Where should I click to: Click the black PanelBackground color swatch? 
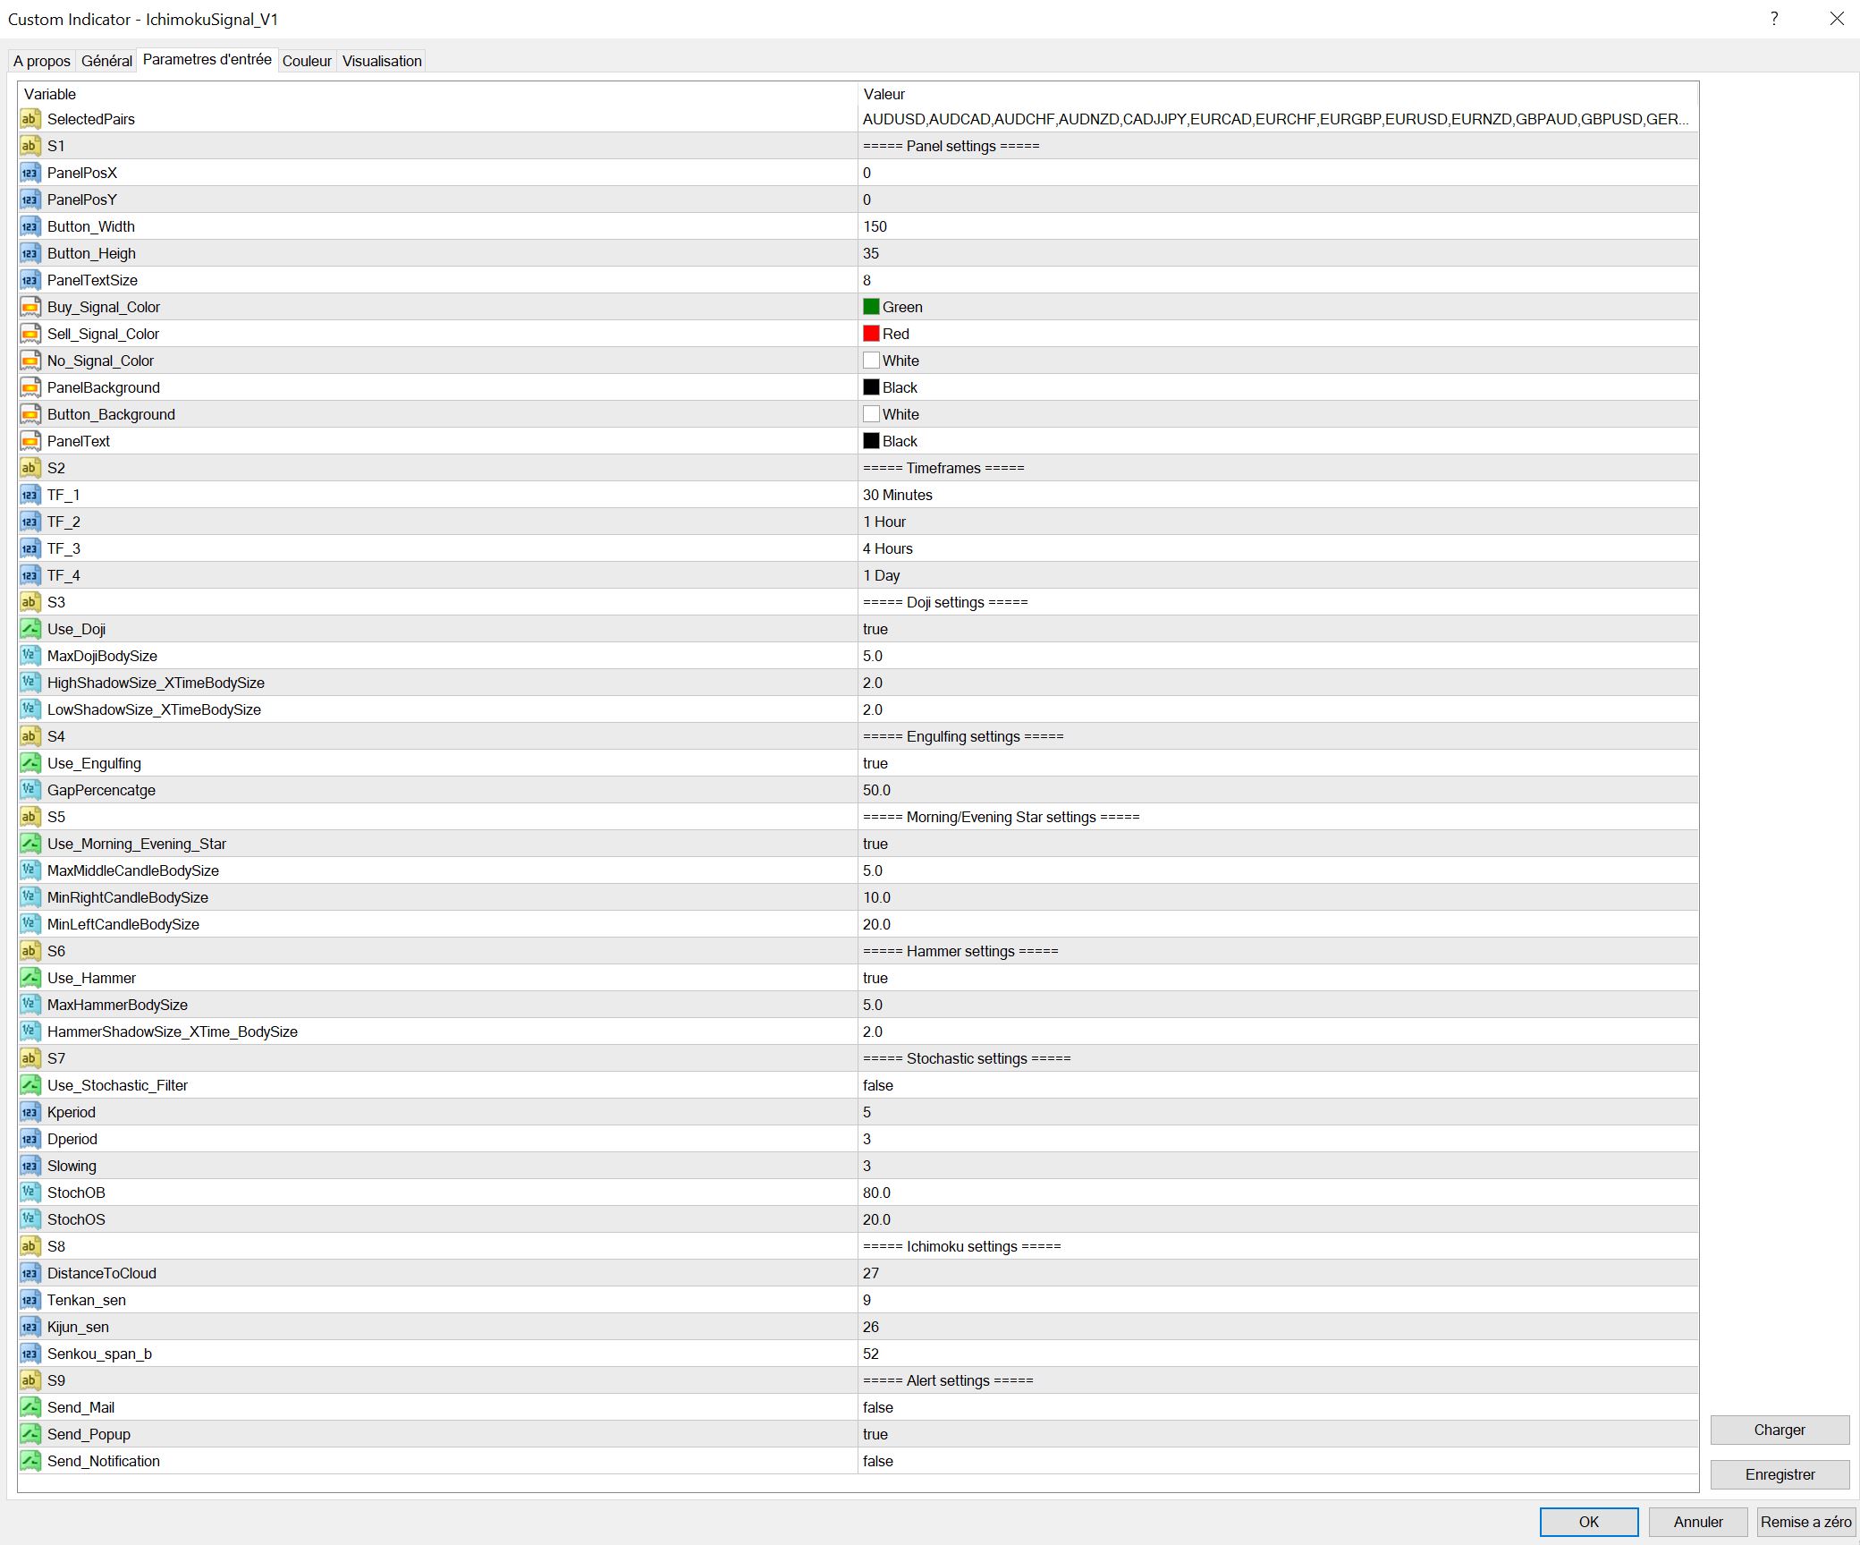tap(871, 387)
